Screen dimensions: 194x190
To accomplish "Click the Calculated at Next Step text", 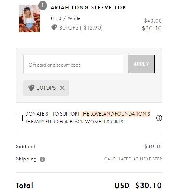I will click(x=133, y=159).
